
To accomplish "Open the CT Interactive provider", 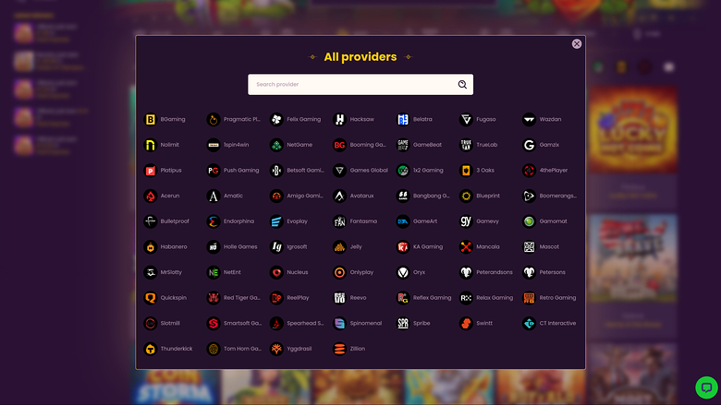I will point(549,324).
